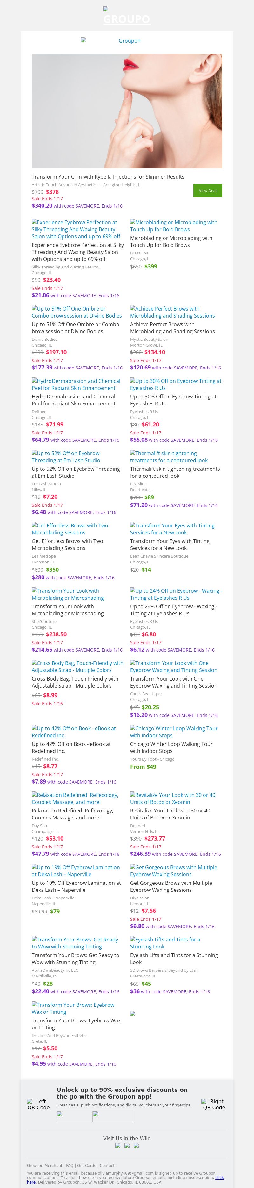Click the first app store badge
This screenshot has width=254, height=1188.
tap(74, 1116)
